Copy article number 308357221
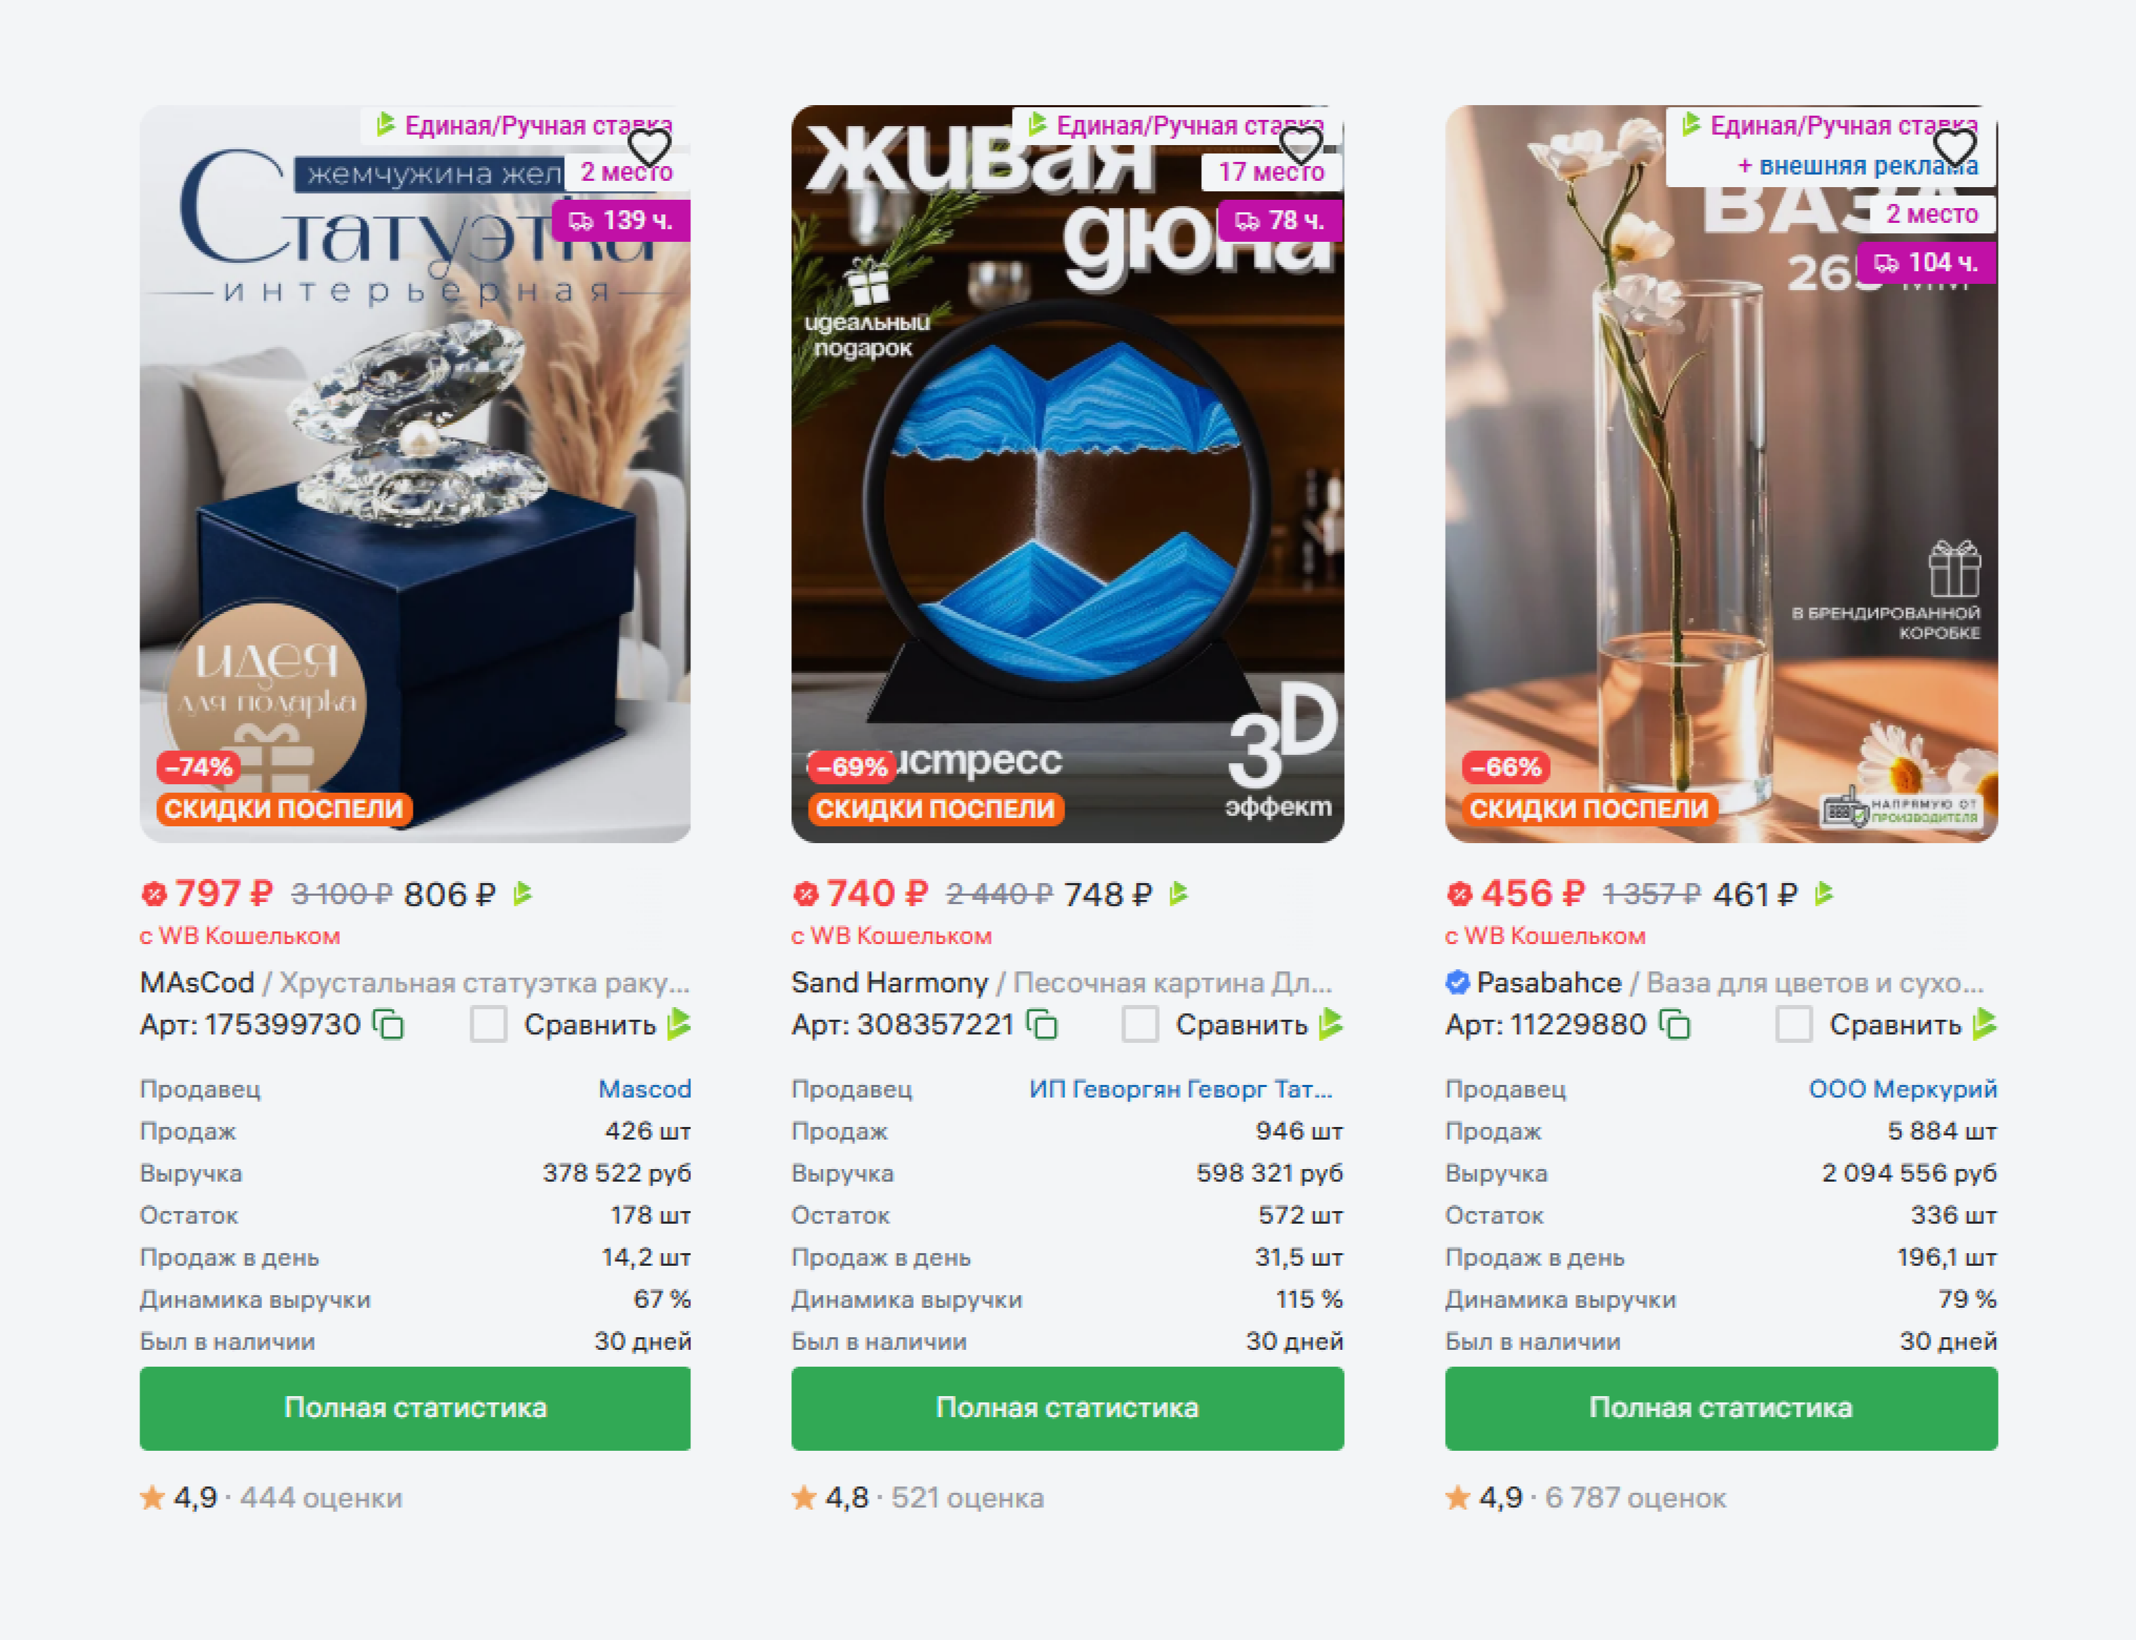This screenshot has width=2136, height=1640. (1041, 1025)
